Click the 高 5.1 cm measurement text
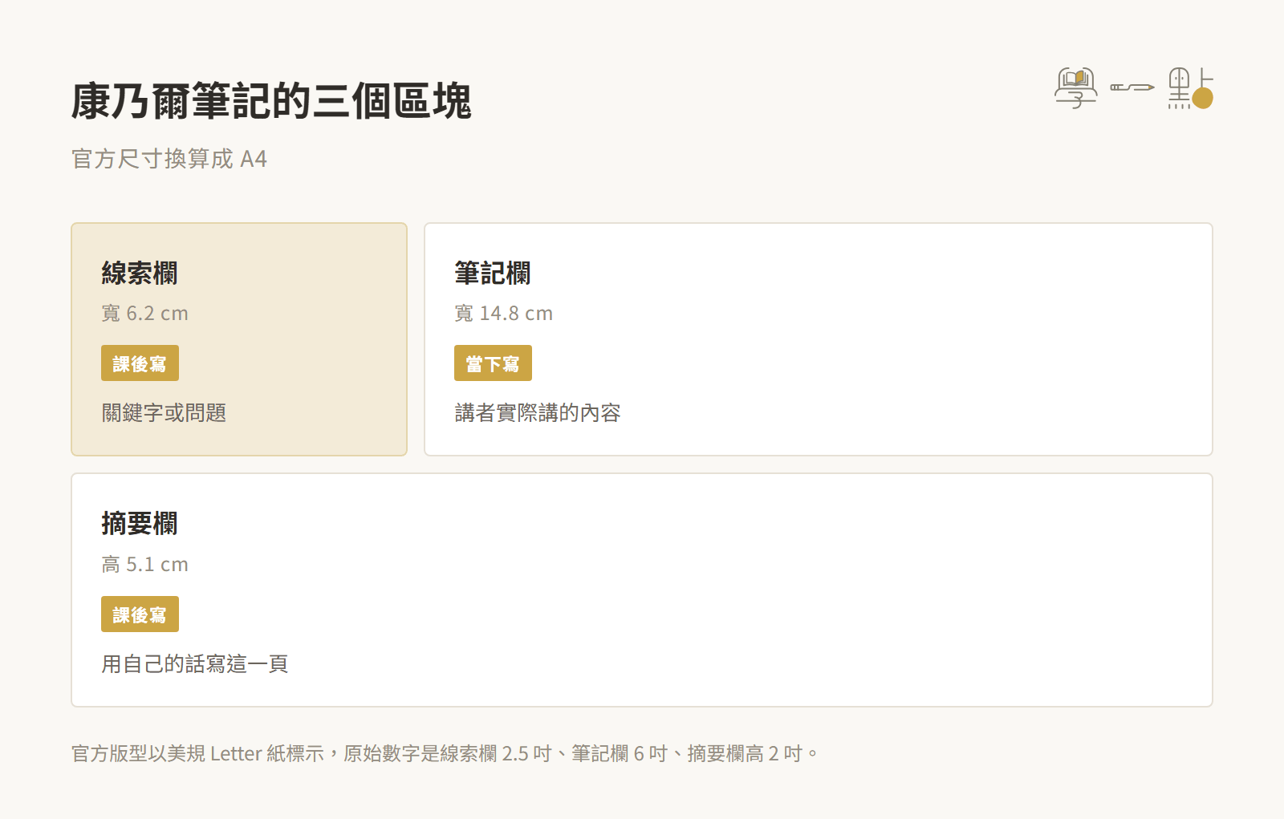The image size is (1284, 819). pos(145,565)
